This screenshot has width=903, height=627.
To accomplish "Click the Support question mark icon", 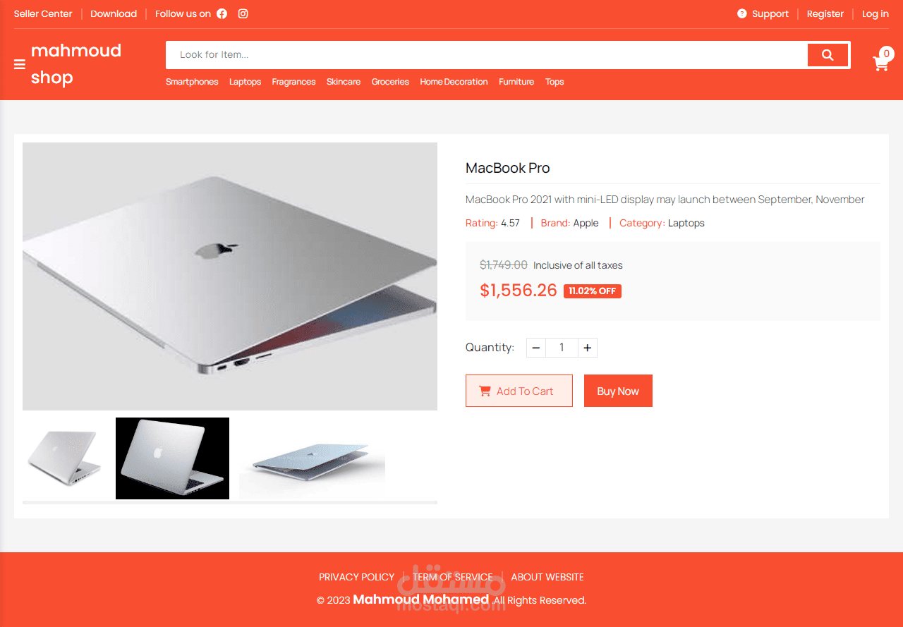I will pyautogui.click(x=741, y=13).
